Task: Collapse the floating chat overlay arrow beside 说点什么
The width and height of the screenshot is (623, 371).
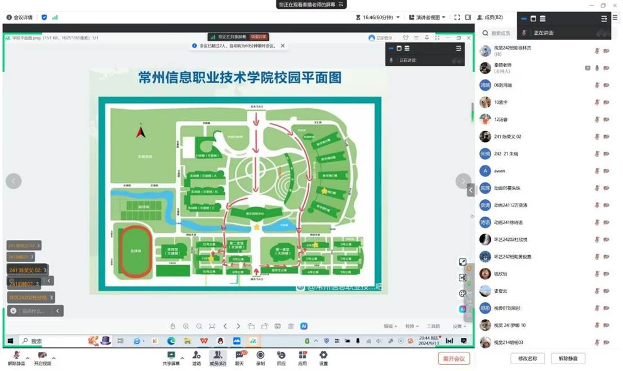Action: coord(57,311)
